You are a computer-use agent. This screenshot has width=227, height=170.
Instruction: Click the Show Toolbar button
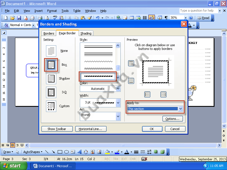tap(57, 129)
